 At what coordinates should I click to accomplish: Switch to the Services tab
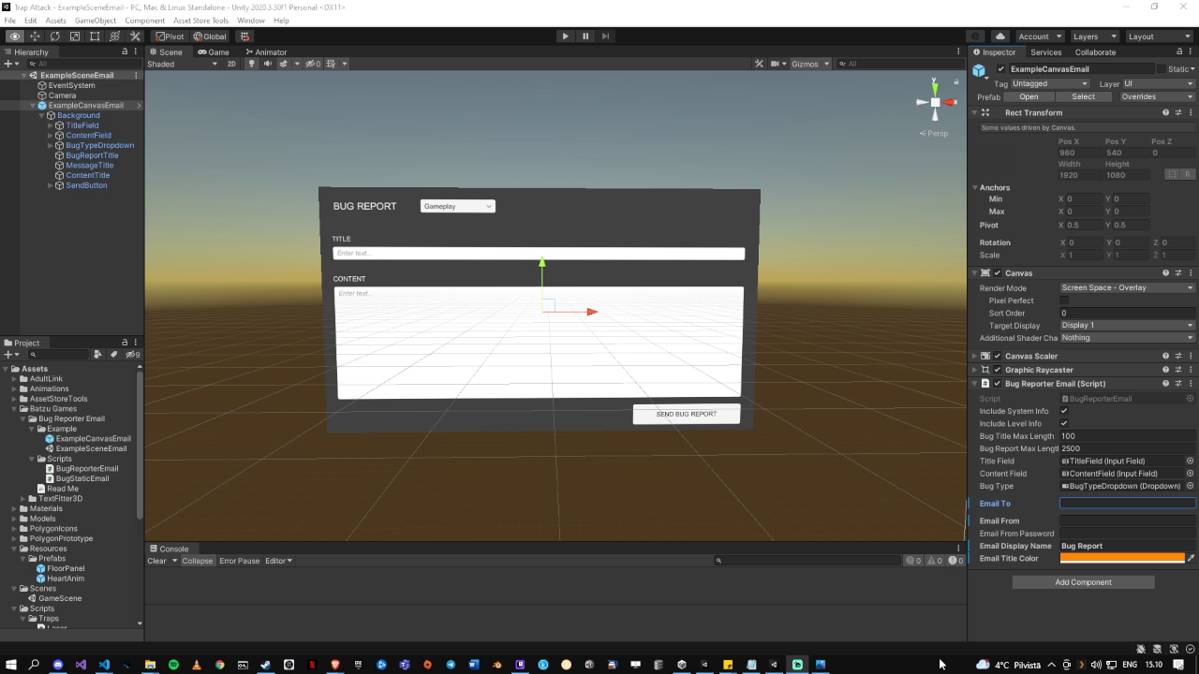(1045, 52)
